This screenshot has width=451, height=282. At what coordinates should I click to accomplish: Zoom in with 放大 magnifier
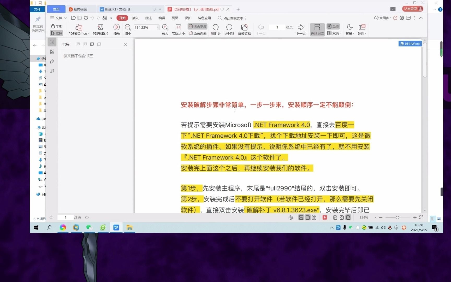pos(165,30)
